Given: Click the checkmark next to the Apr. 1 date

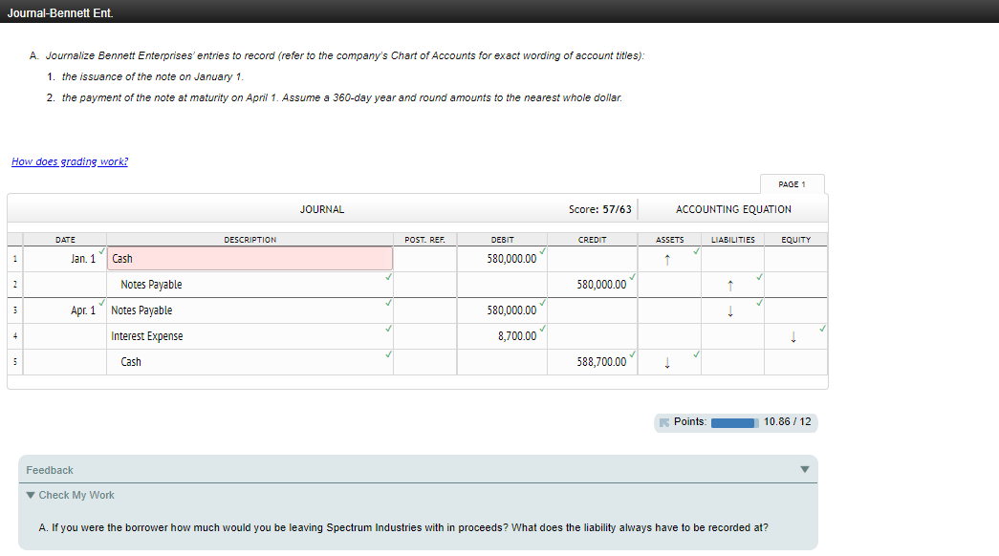Looking at the screenshot, I should click(99, 303).
